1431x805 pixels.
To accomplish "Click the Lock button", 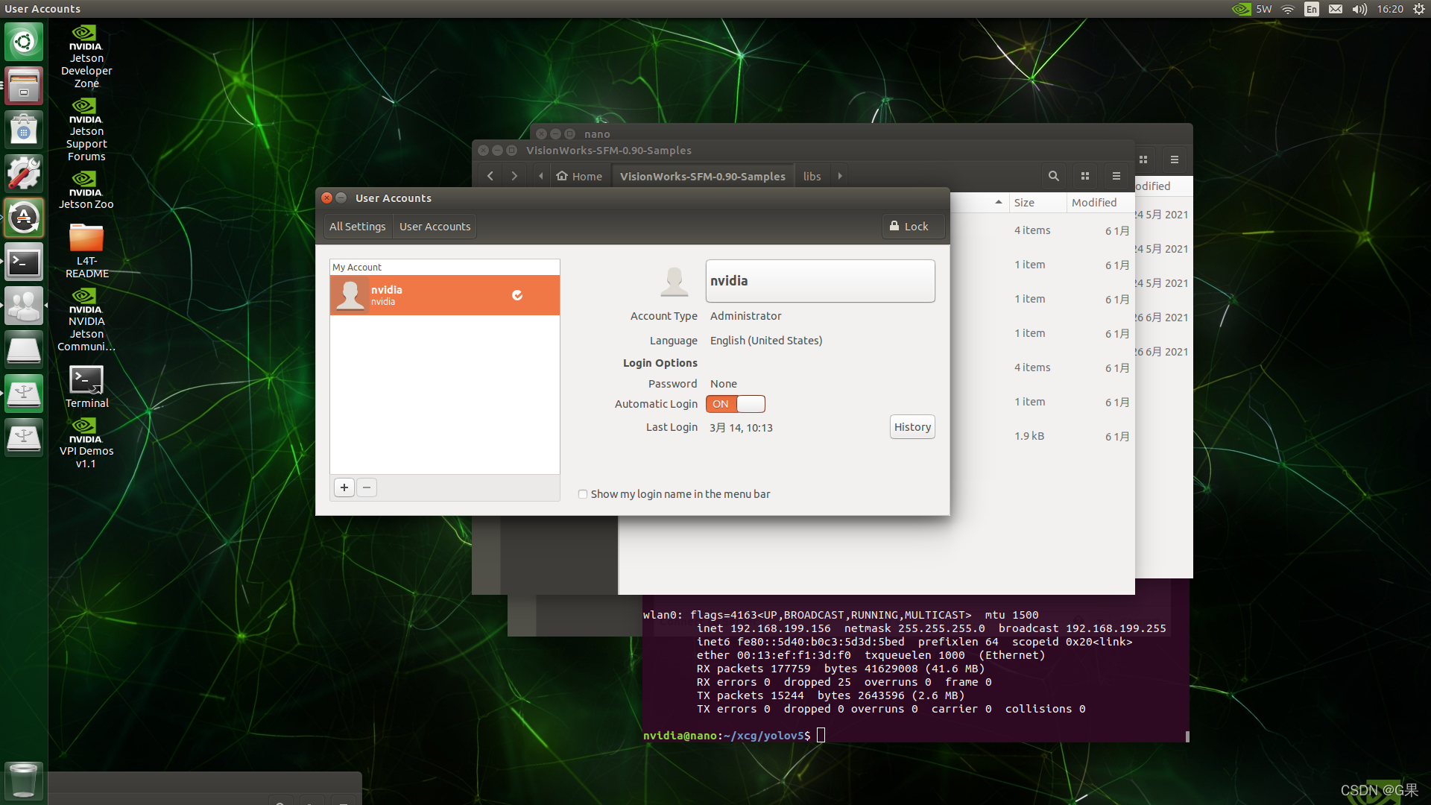I will [x=909, y=227].
